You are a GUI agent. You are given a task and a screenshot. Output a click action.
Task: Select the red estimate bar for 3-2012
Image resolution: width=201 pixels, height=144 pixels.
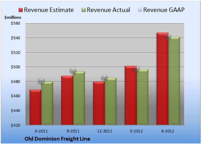pos(131,95)
